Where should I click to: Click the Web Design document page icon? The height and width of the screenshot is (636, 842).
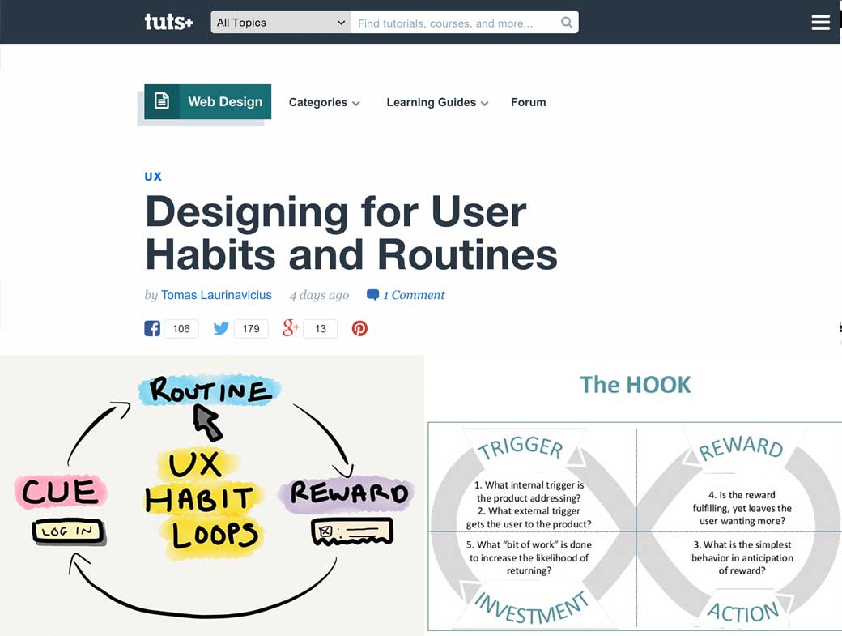click(x=162, y=101)
